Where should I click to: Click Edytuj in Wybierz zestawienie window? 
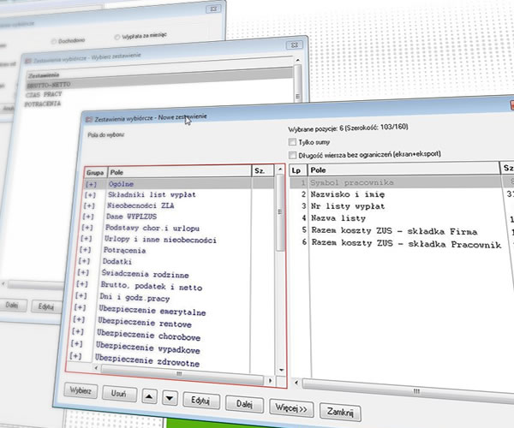(x=46, y=306)
